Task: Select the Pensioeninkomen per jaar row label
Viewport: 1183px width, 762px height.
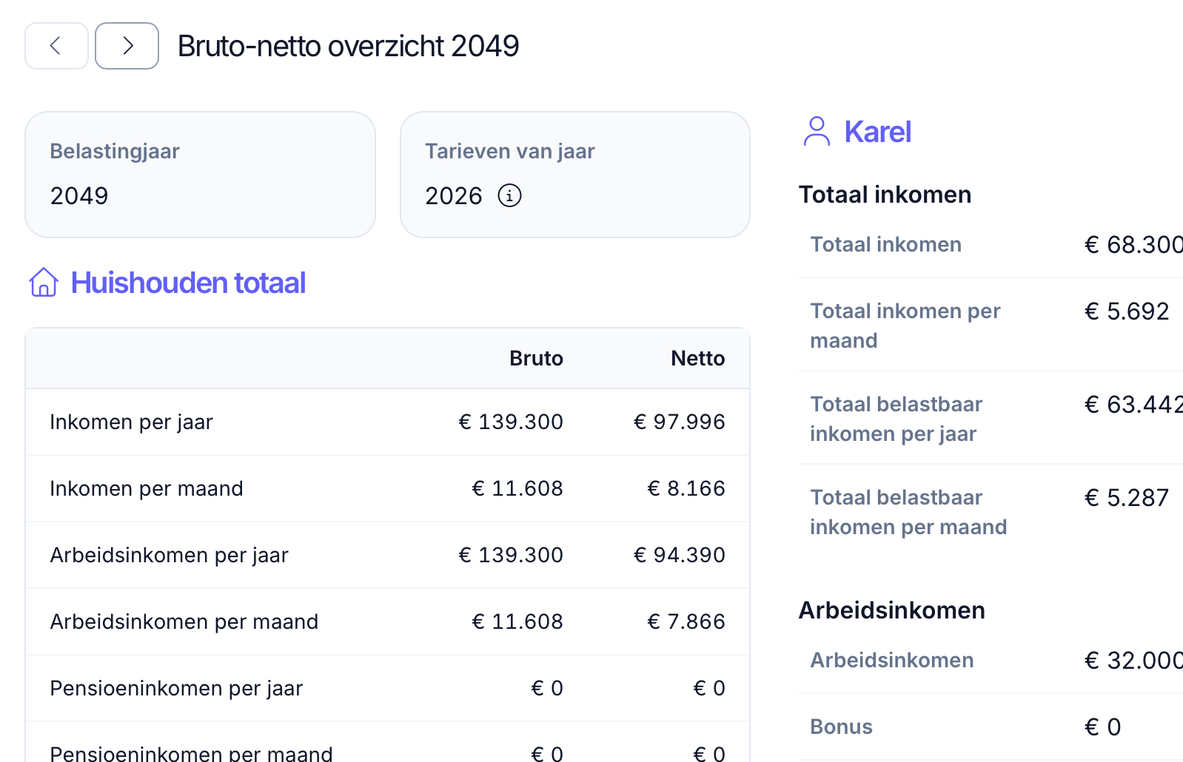Action: (x=176, y=688)
